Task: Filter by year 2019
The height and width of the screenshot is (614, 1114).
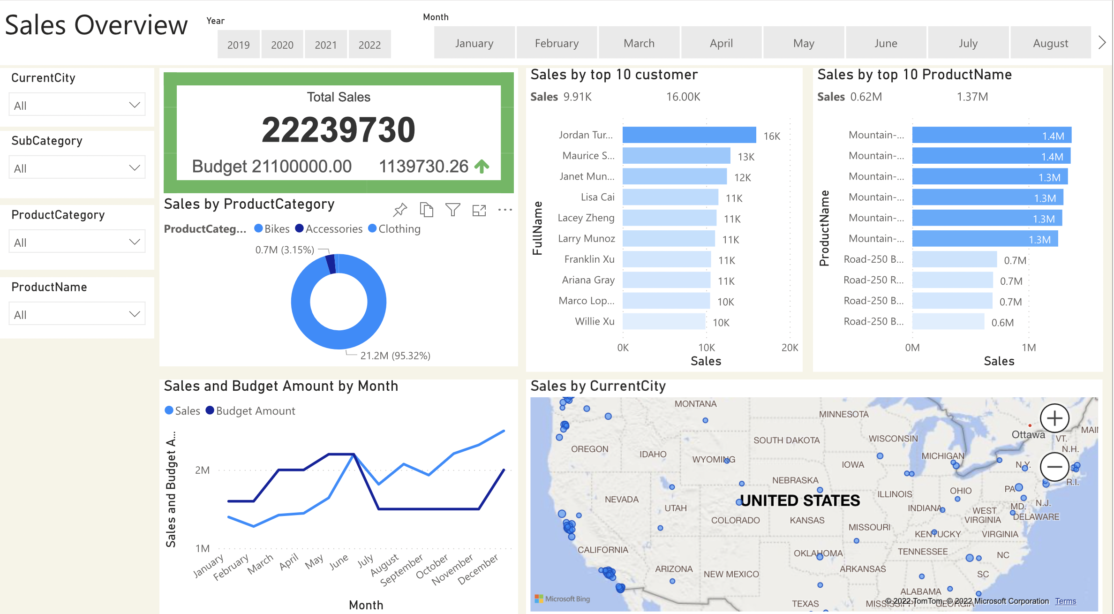Action: click(x=239, y=45)
